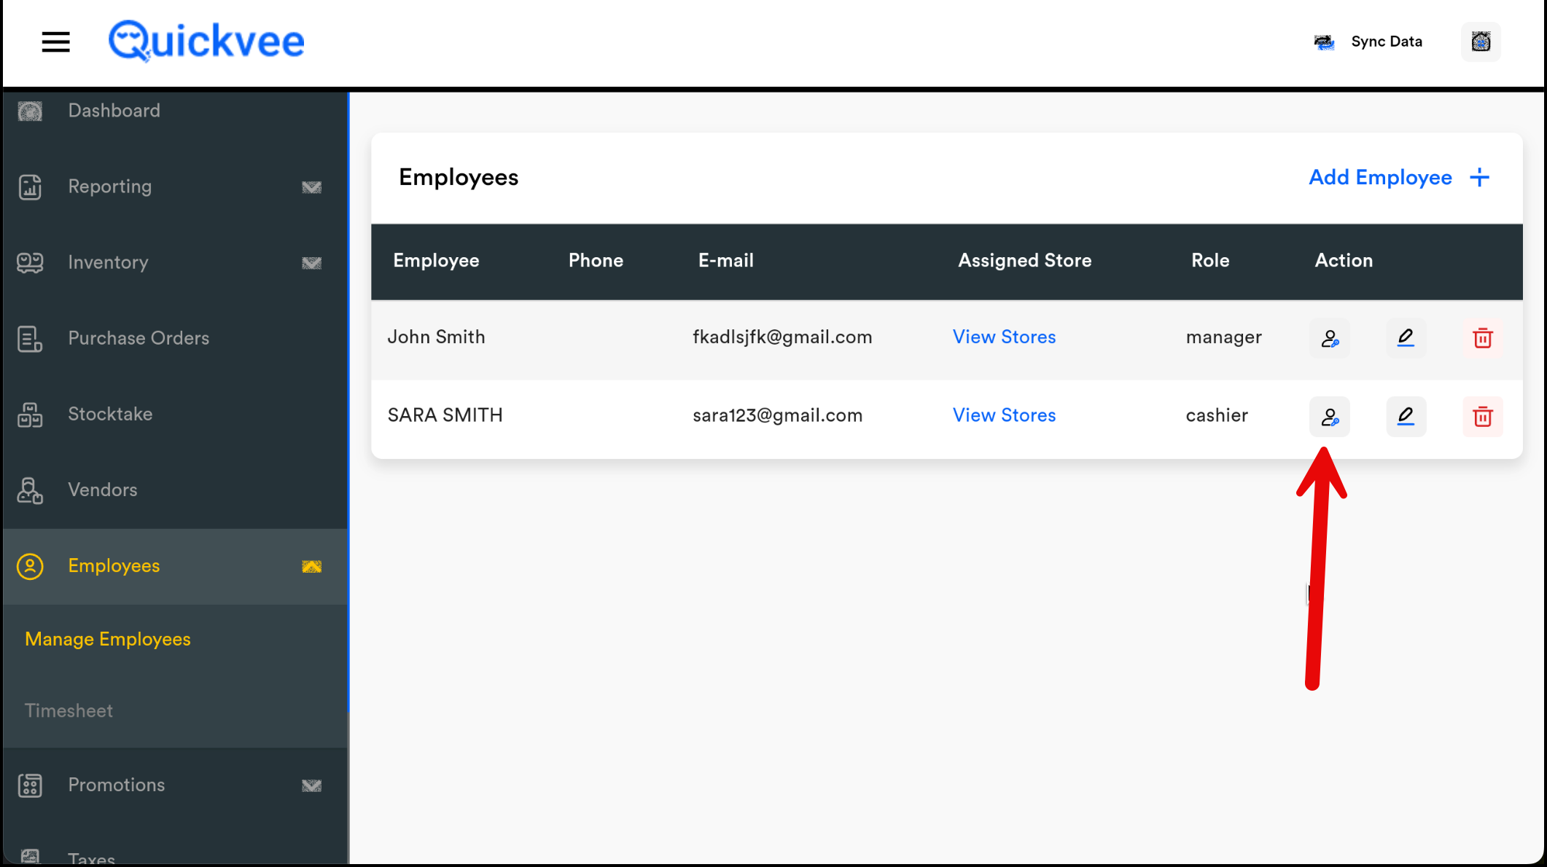
Task: Click the Sync Data icon
Action: tap(1324, 42)
